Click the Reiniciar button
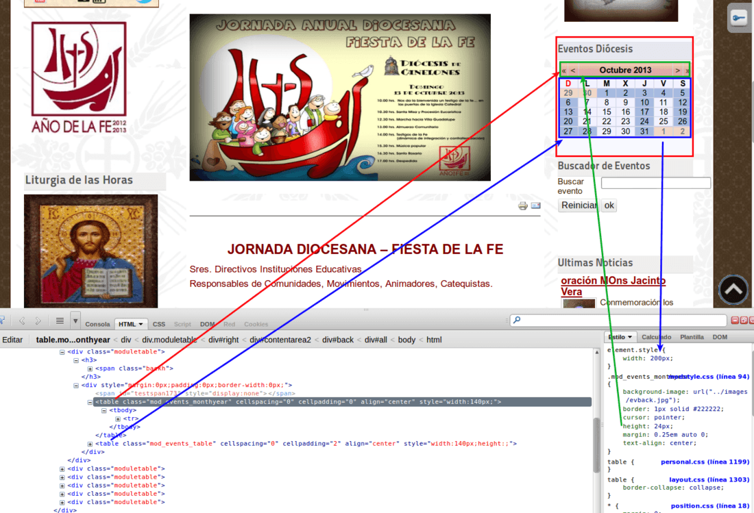Screen dimensions: 754x513 tap(579, 205)
